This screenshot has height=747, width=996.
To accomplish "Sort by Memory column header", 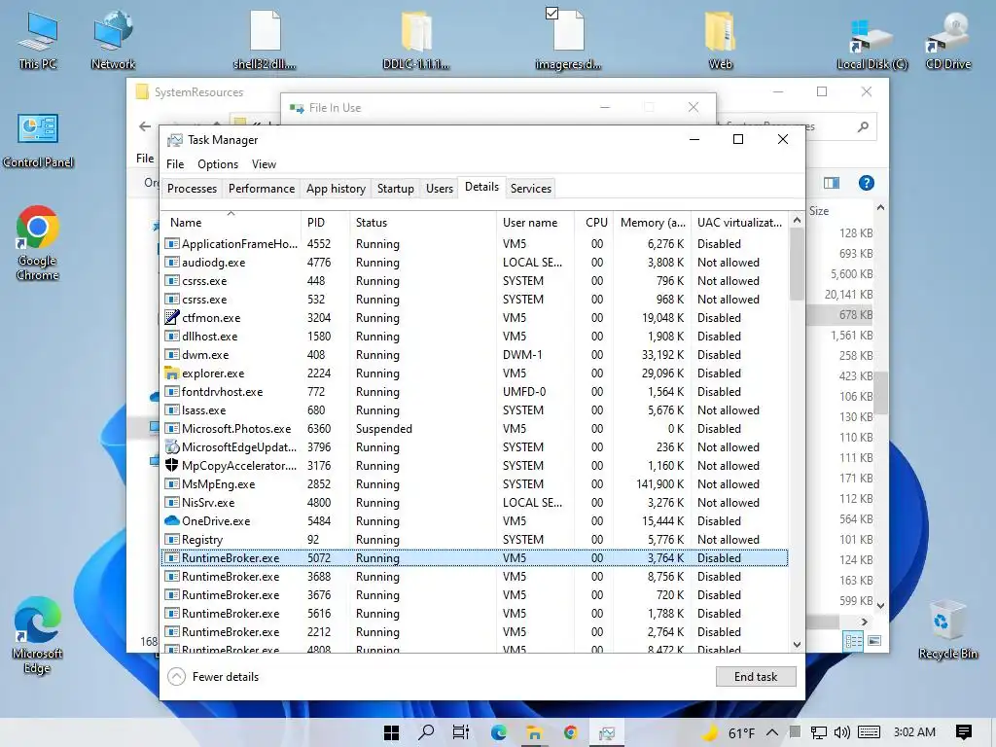I will (x=653, y=223).
